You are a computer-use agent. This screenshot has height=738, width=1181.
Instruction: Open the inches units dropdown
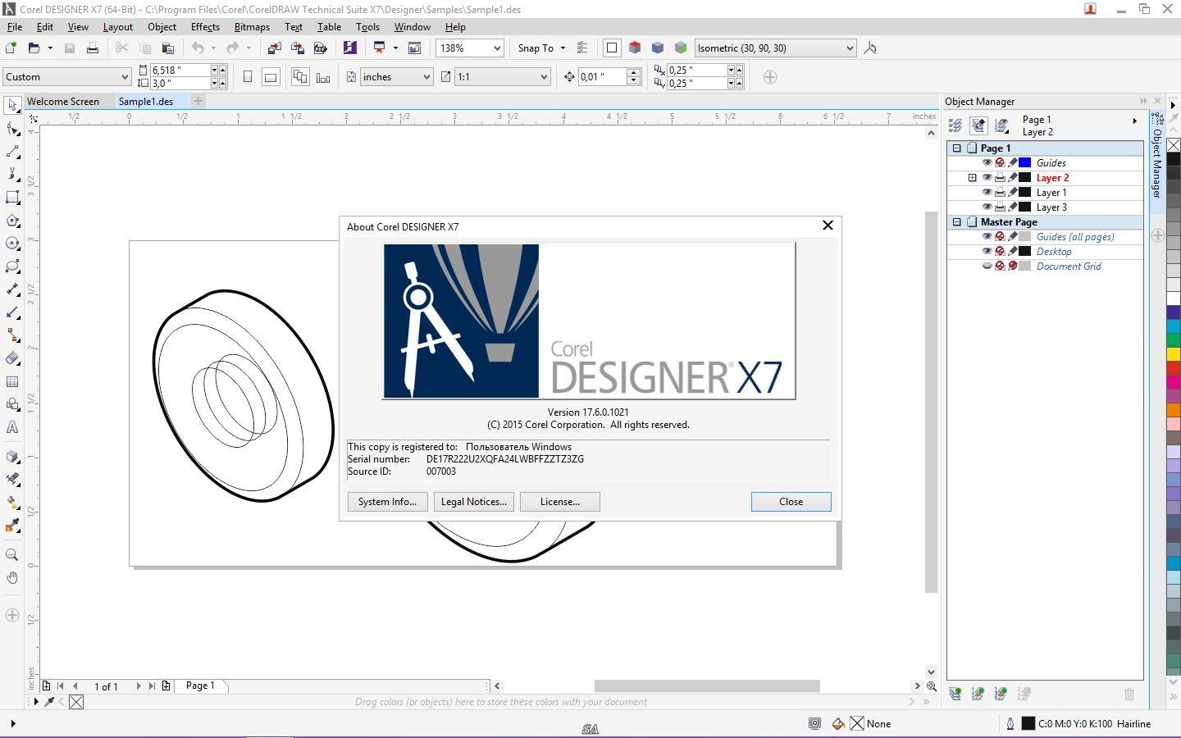click(426, 77)
